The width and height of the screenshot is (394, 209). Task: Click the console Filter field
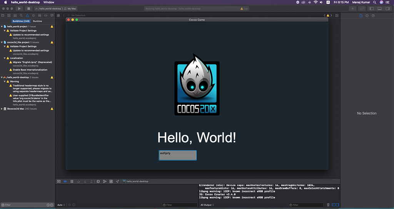pos(306,205)
